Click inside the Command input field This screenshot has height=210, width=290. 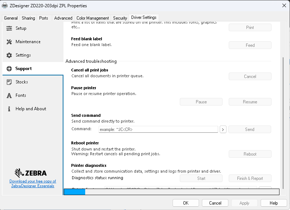158,129
